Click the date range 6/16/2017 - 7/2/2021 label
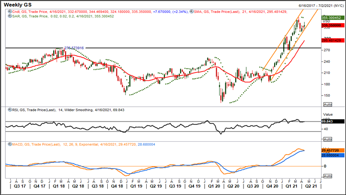 (321, 6)
